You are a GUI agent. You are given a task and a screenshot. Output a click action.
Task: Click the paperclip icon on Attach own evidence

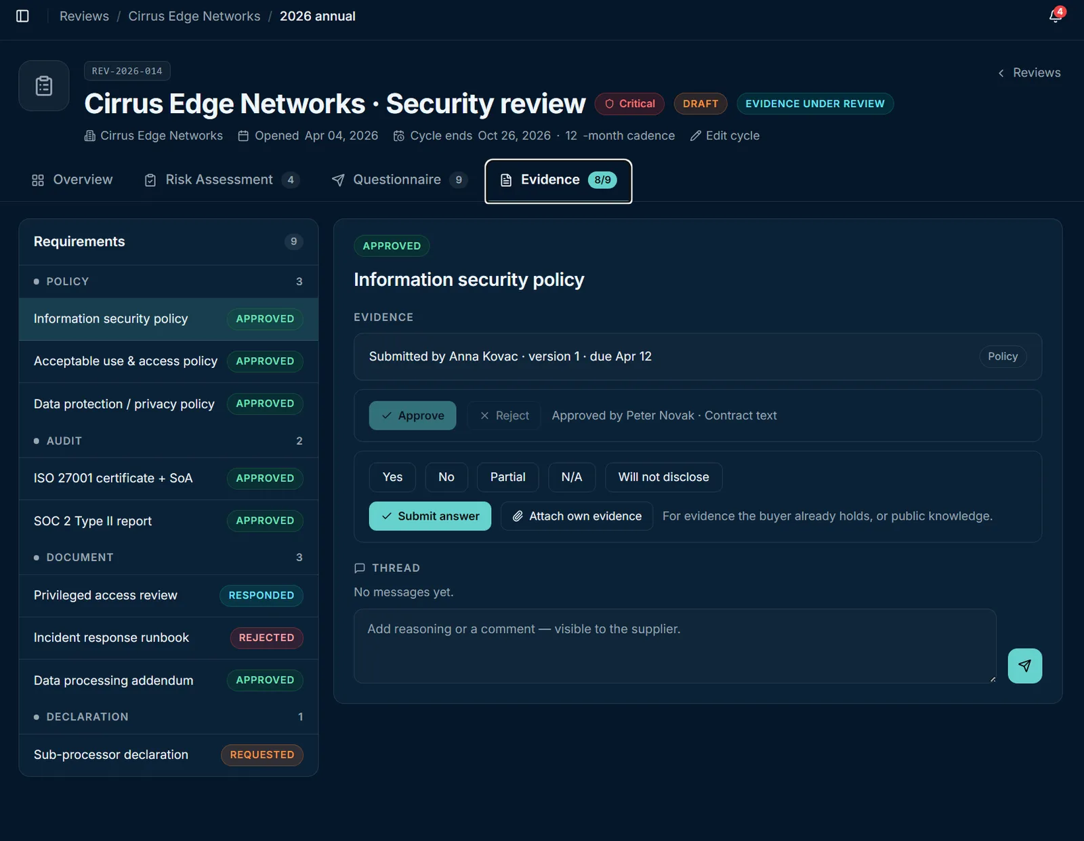click(518, 516)
